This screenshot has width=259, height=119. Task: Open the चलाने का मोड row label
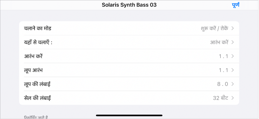tap(38, 28)
